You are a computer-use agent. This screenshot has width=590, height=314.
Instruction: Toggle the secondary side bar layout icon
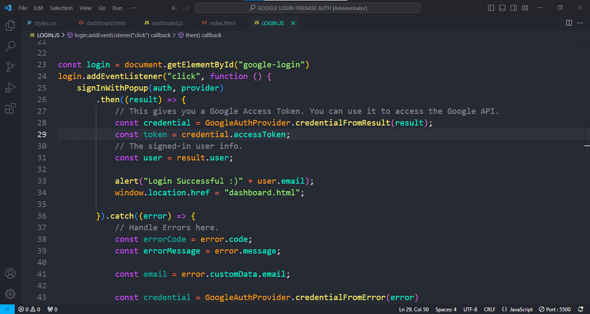(514, 8)
